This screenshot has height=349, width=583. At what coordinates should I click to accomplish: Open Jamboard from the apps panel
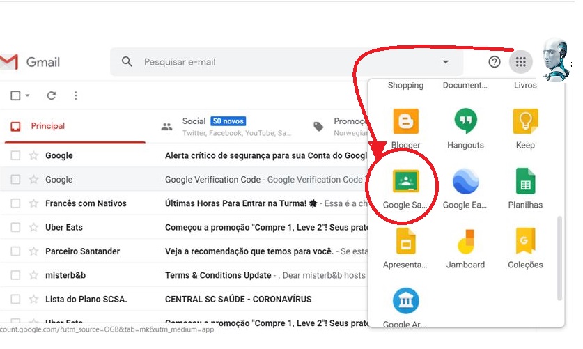coord(465,249)
